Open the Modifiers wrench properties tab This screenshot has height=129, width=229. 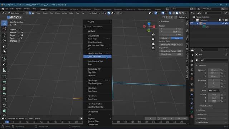tap(192, 95)
